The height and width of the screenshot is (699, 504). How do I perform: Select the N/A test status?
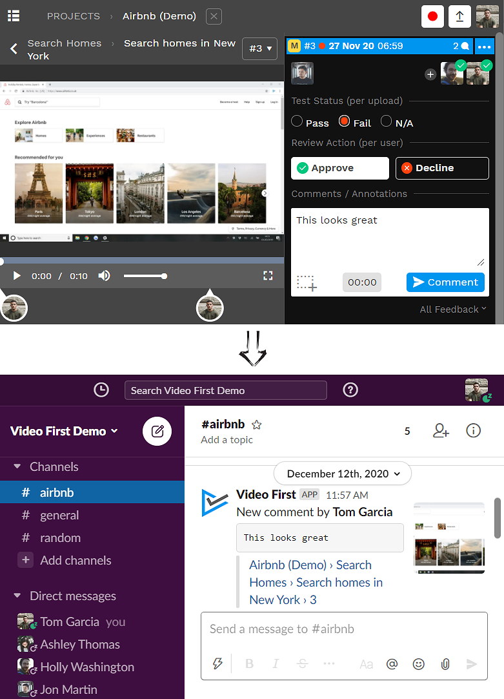(x=386, y=122)
